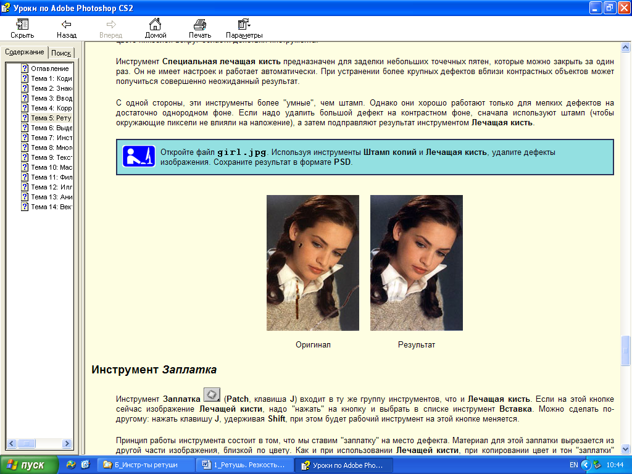
Task: Click the page icon beside Тема 4: Корр
Action: [x=25, y=107]
